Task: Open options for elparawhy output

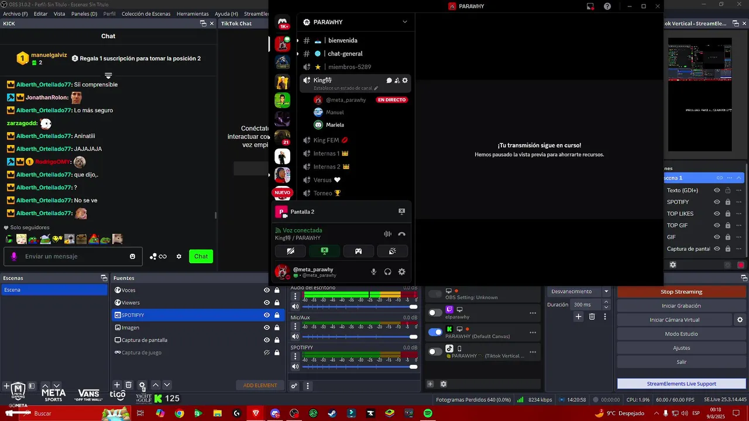Action: pyautogui.click(x=532, y=313)
